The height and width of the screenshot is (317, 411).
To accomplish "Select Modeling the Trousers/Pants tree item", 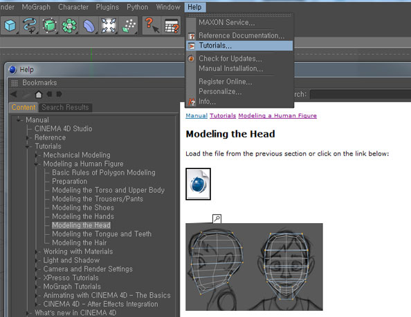I will [98, 199].
